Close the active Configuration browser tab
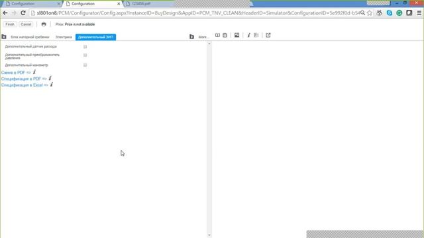424x238 pixels. [119, 4]
